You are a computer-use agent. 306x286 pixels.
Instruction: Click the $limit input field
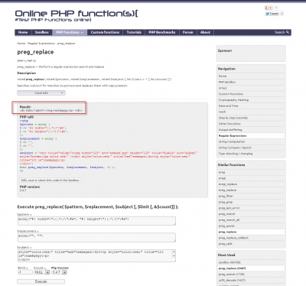25,272
